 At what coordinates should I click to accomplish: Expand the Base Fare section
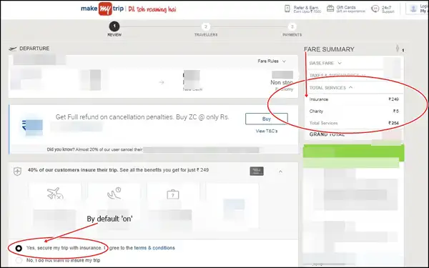point(325,63)
